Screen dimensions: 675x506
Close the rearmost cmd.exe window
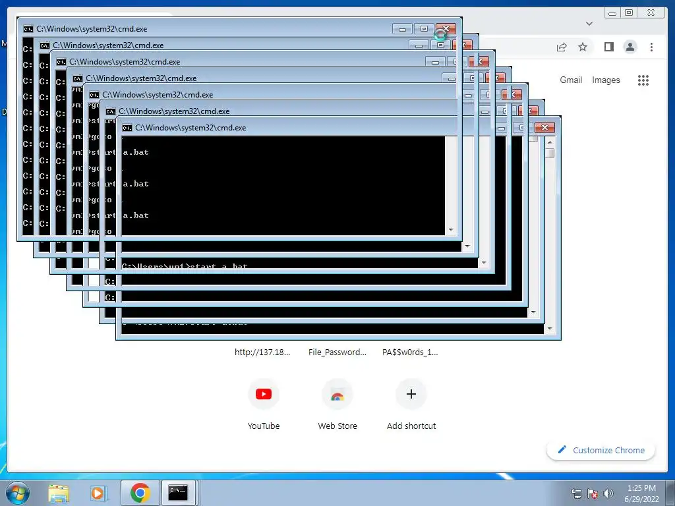[x=544, y=128]
